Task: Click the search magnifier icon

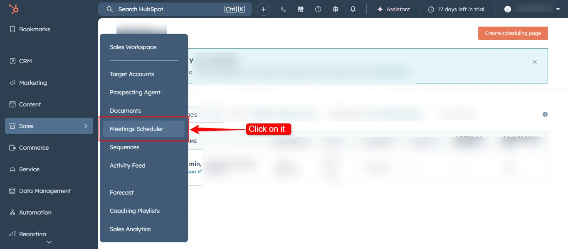Action: click(x=110, y=9)
